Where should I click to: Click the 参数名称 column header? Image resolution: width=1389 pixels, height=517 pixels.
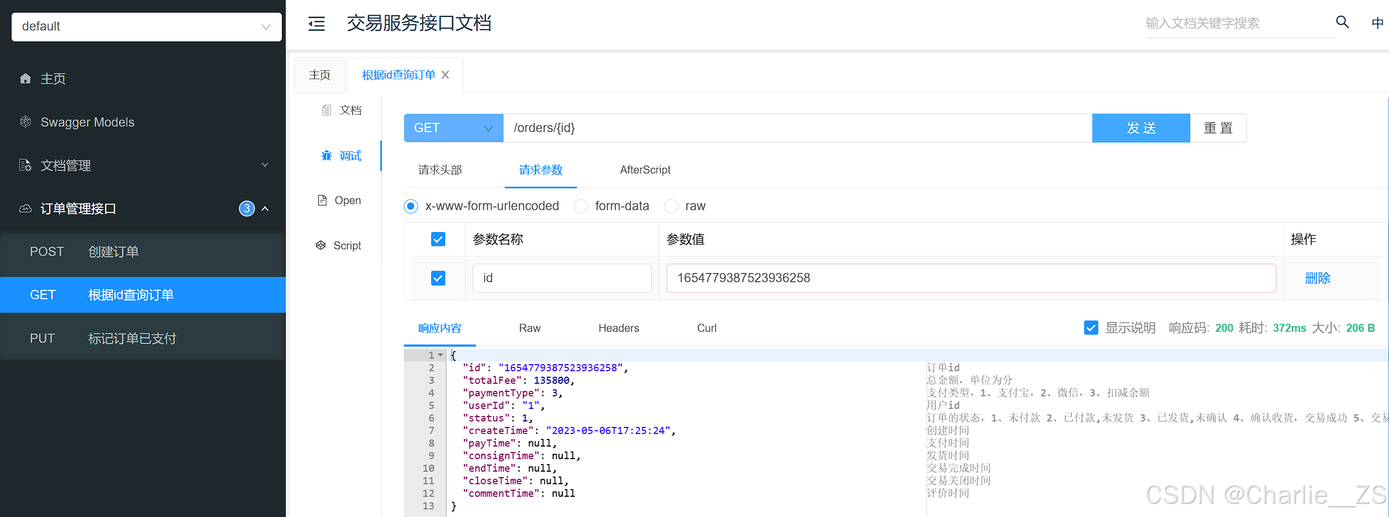pos(498,239)
